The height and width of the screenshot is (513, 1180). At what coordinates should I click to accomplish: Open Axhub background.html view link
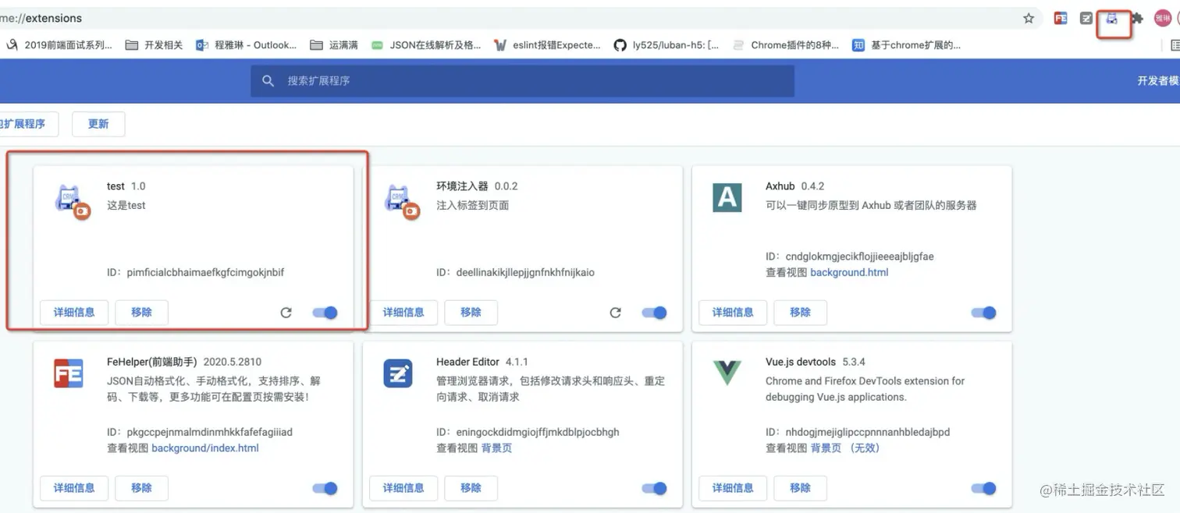click(x=849, y=273)
